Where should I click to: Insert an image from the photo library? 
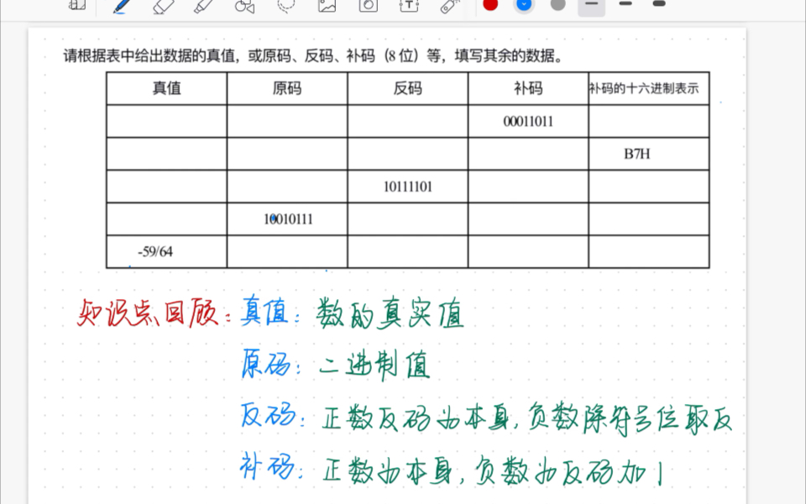(325, 8)
